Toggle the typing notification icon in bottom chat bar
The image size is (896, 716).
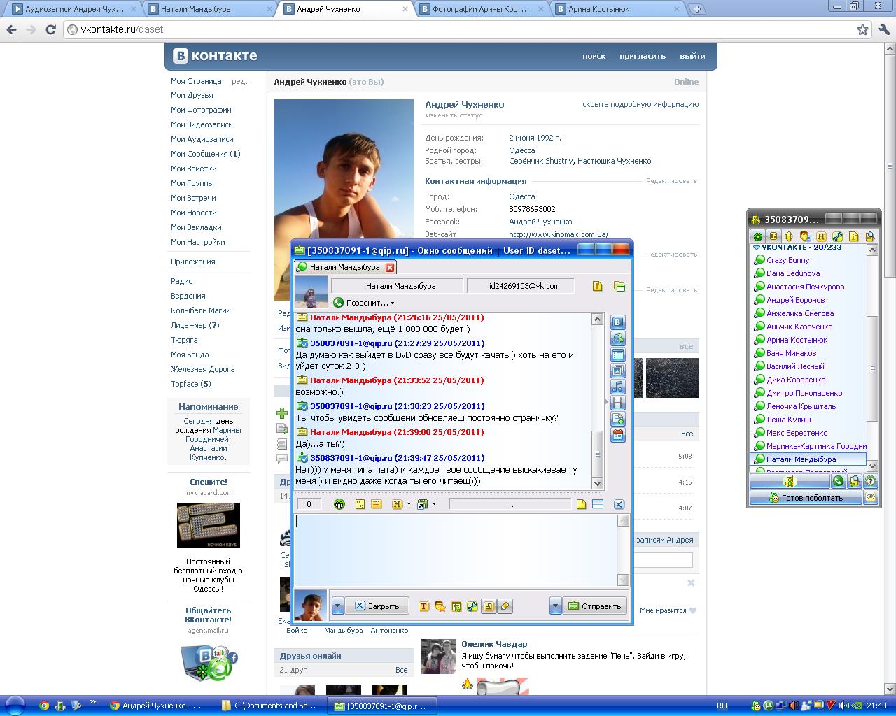point(489,606)
